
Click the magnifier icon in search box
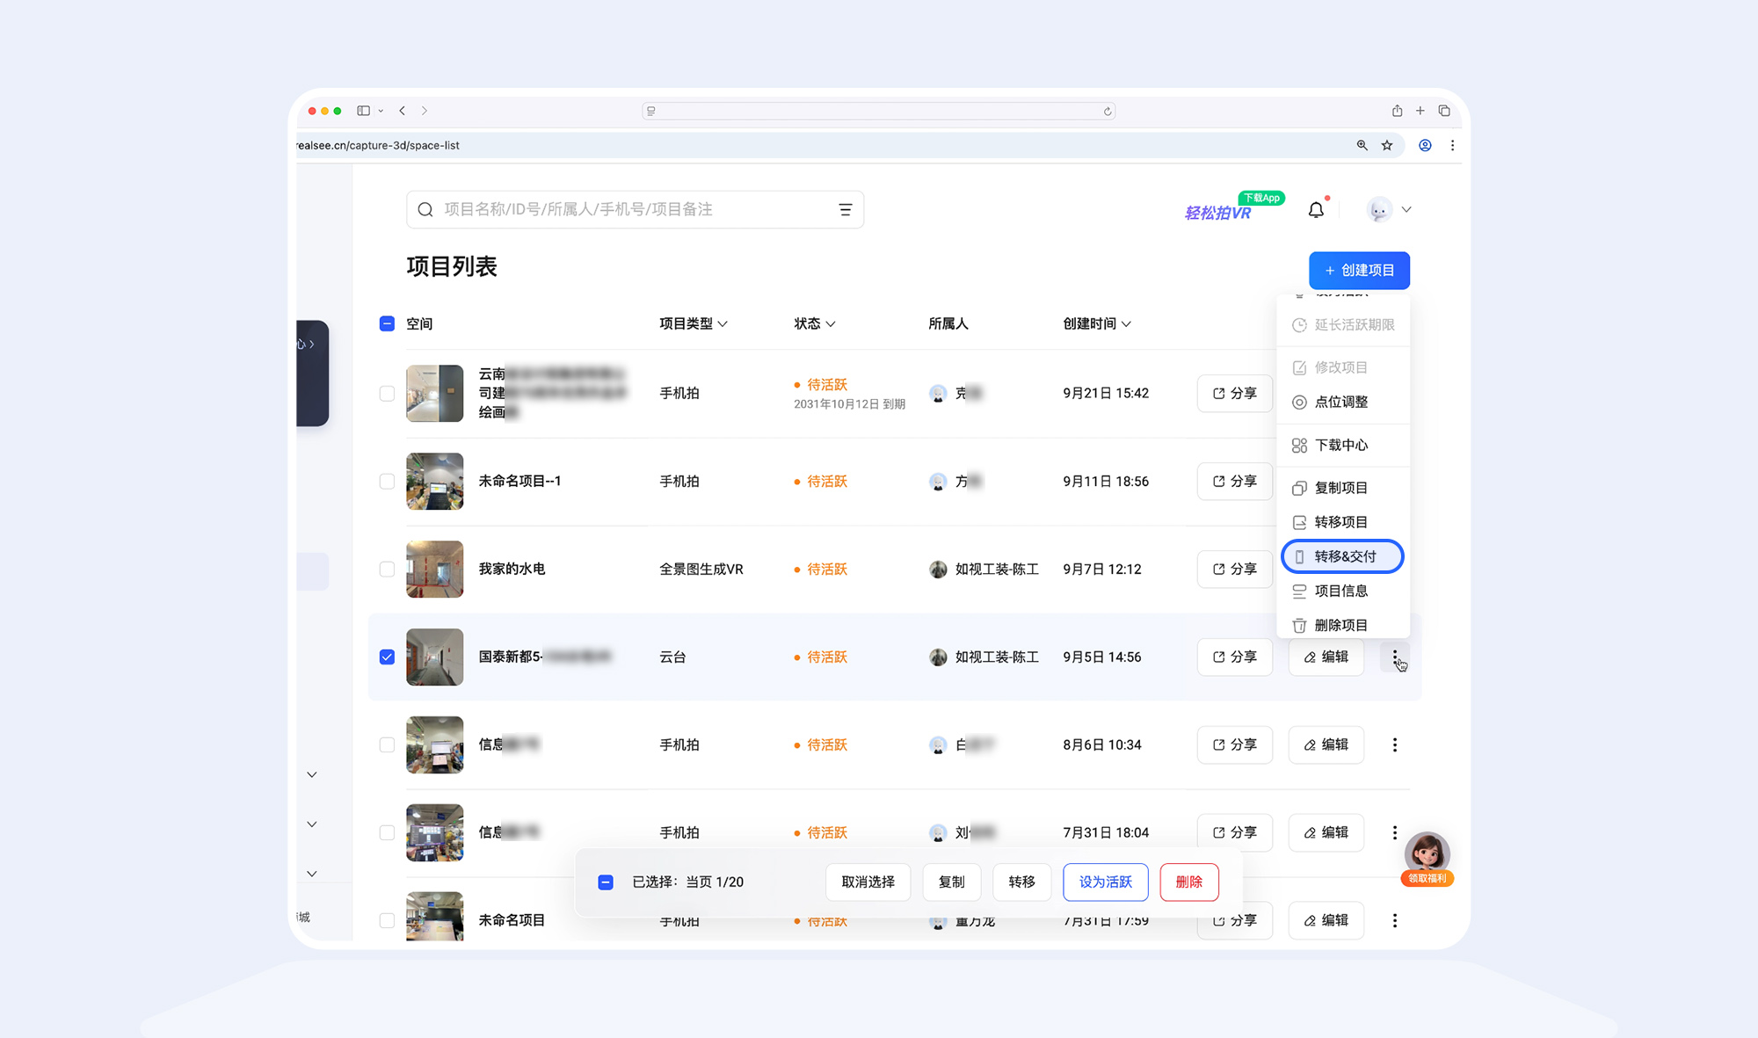point(425,209)
